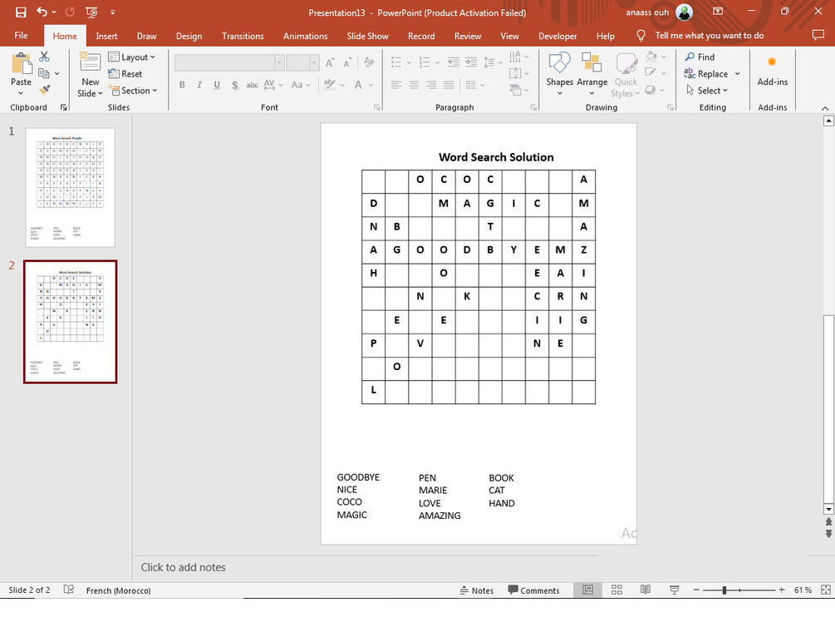Toggle Bold formatting
This screenshot has width=835, height=627.
point(182,85)
